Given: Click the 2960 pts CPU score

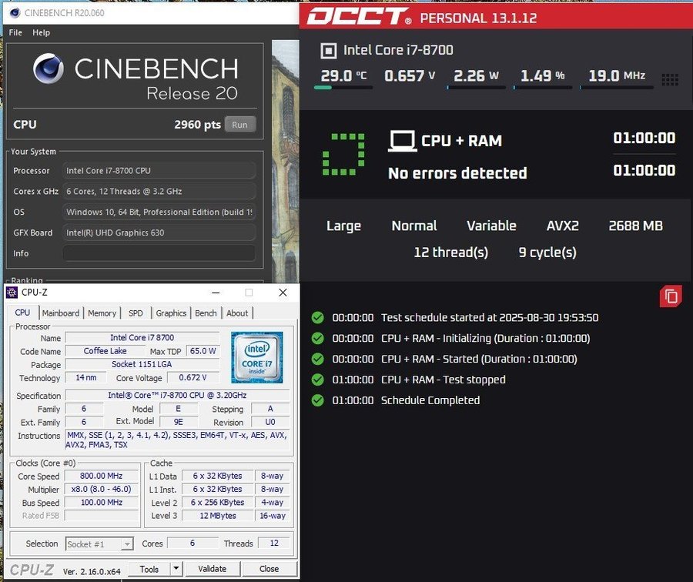Looking at the screenshot, I should tap(197, 125).
